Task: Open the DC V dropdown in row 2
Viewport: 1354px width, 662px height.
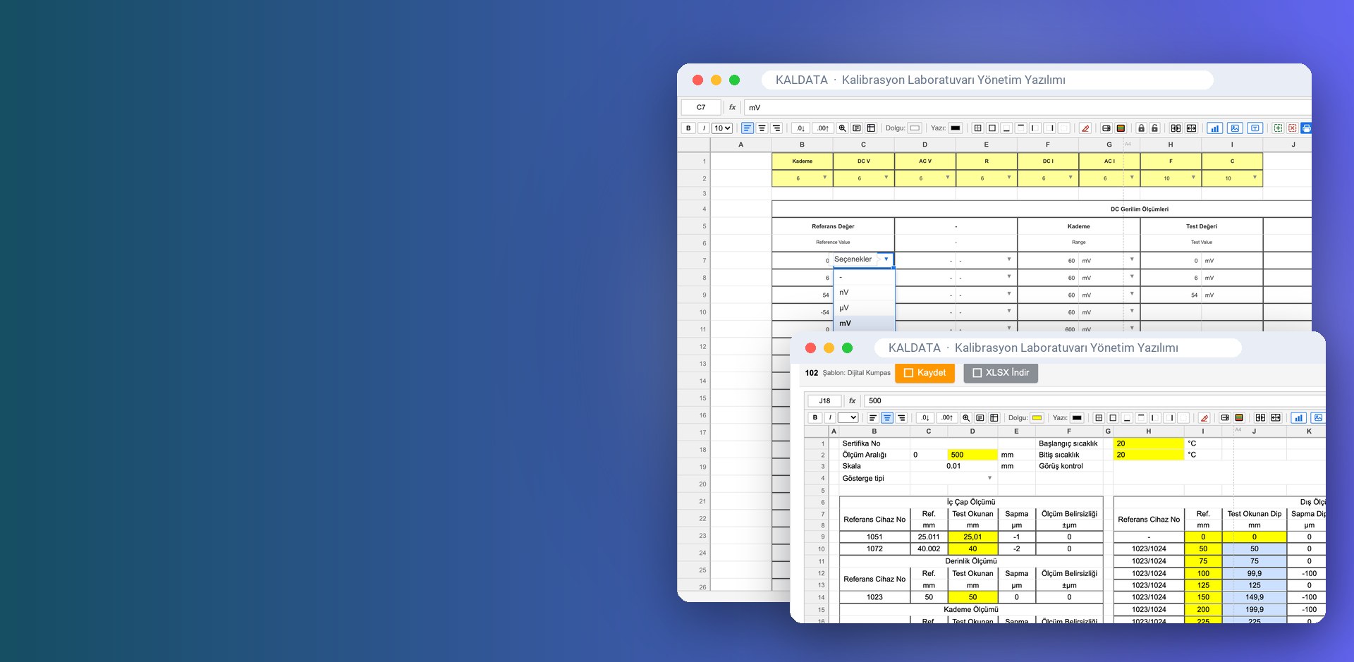Action: point(886,178)
